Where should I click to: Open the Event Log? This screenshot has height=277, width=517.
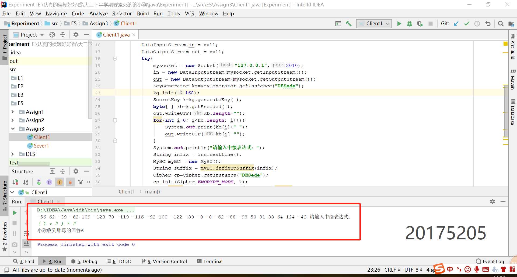490,261
